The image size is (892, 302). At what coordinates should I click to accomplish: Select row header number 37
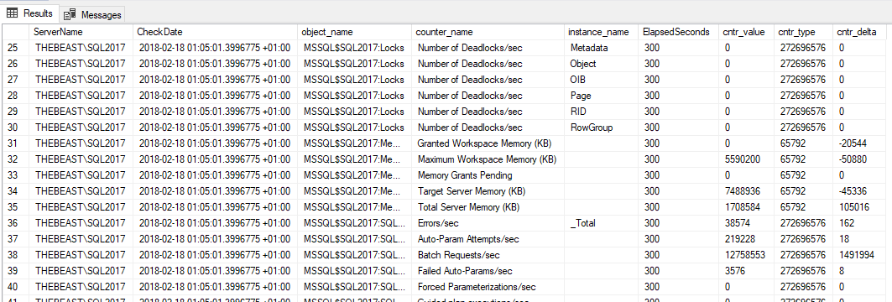[x=14, y=239]
